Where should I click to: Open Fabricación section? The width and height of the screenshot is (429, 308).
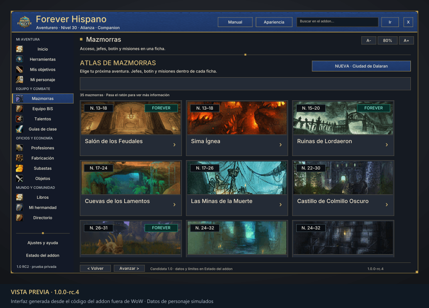[43, 158]
